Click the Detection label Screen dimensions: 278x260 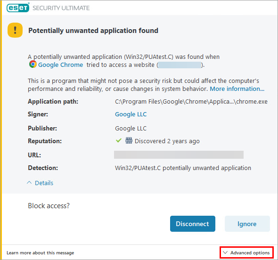coord(43,168)
